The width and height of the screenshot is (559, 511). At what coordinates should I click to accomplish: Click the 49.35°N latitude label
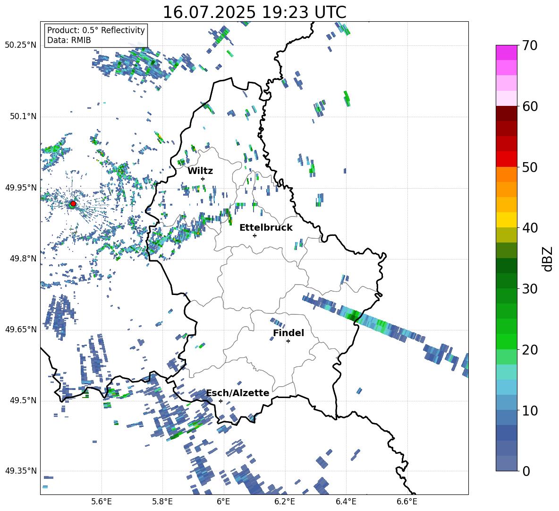21,471
